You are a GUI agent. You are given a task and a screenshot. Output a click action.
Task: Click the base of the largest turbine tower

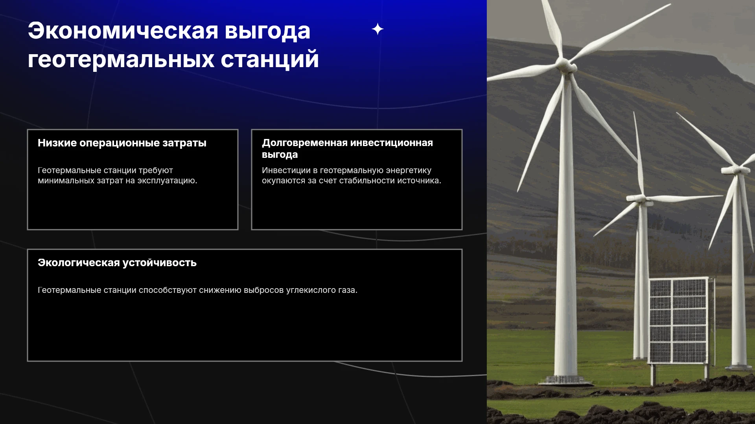565,378
